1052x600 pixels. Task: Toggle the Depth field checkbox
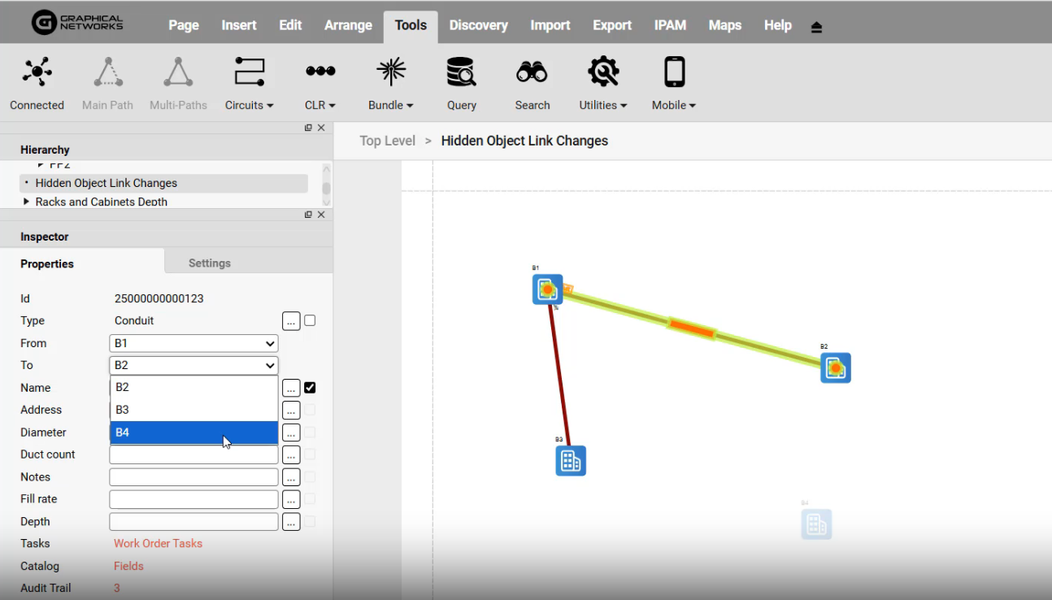click(x=310, y=521)
